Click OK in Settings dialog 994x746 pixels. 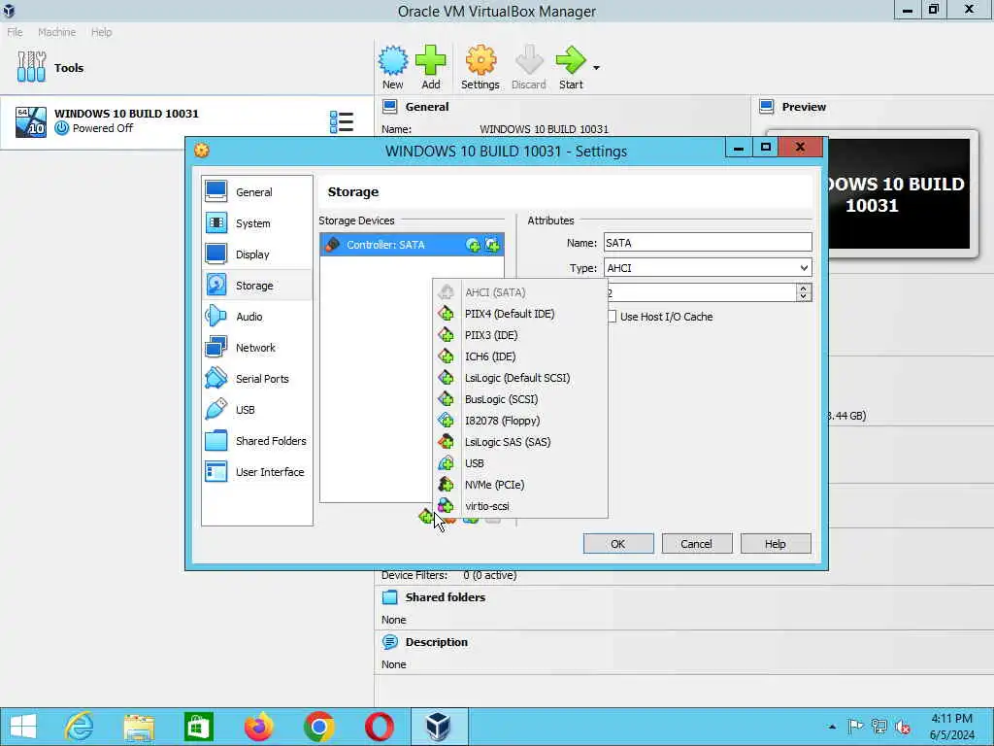point(618,544)
